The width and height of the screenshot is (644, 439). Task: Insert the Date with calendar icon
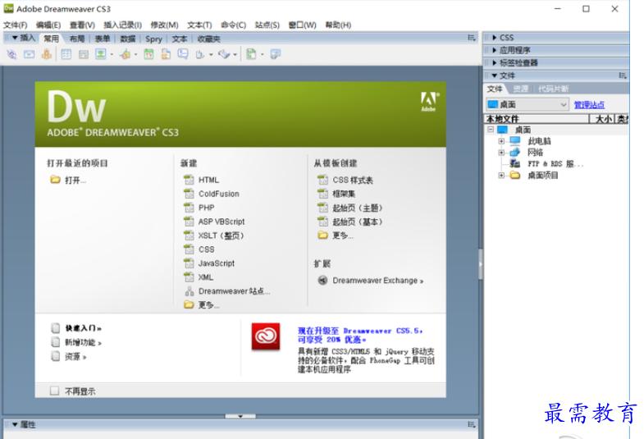coord(148,54)
